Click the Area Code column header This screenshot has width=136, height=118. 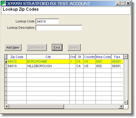(x=103, y=57)
